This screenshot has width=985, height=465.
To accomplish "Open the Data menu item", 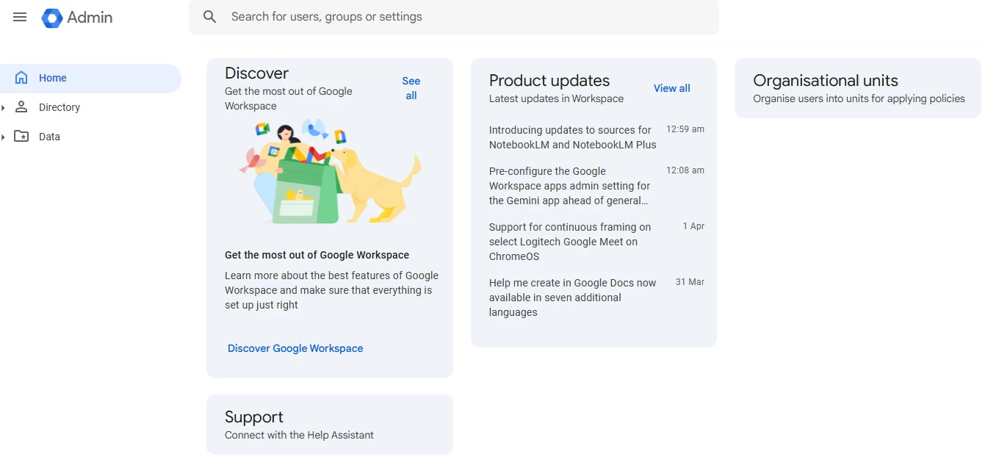I will [x=50, y=137].
